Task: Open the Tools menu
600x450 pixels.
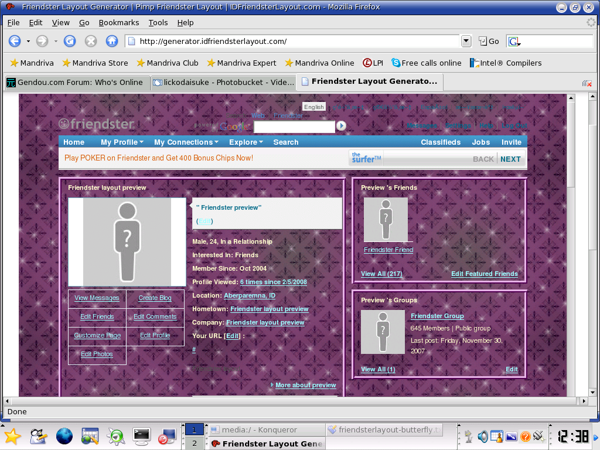Action: point(158,23)
